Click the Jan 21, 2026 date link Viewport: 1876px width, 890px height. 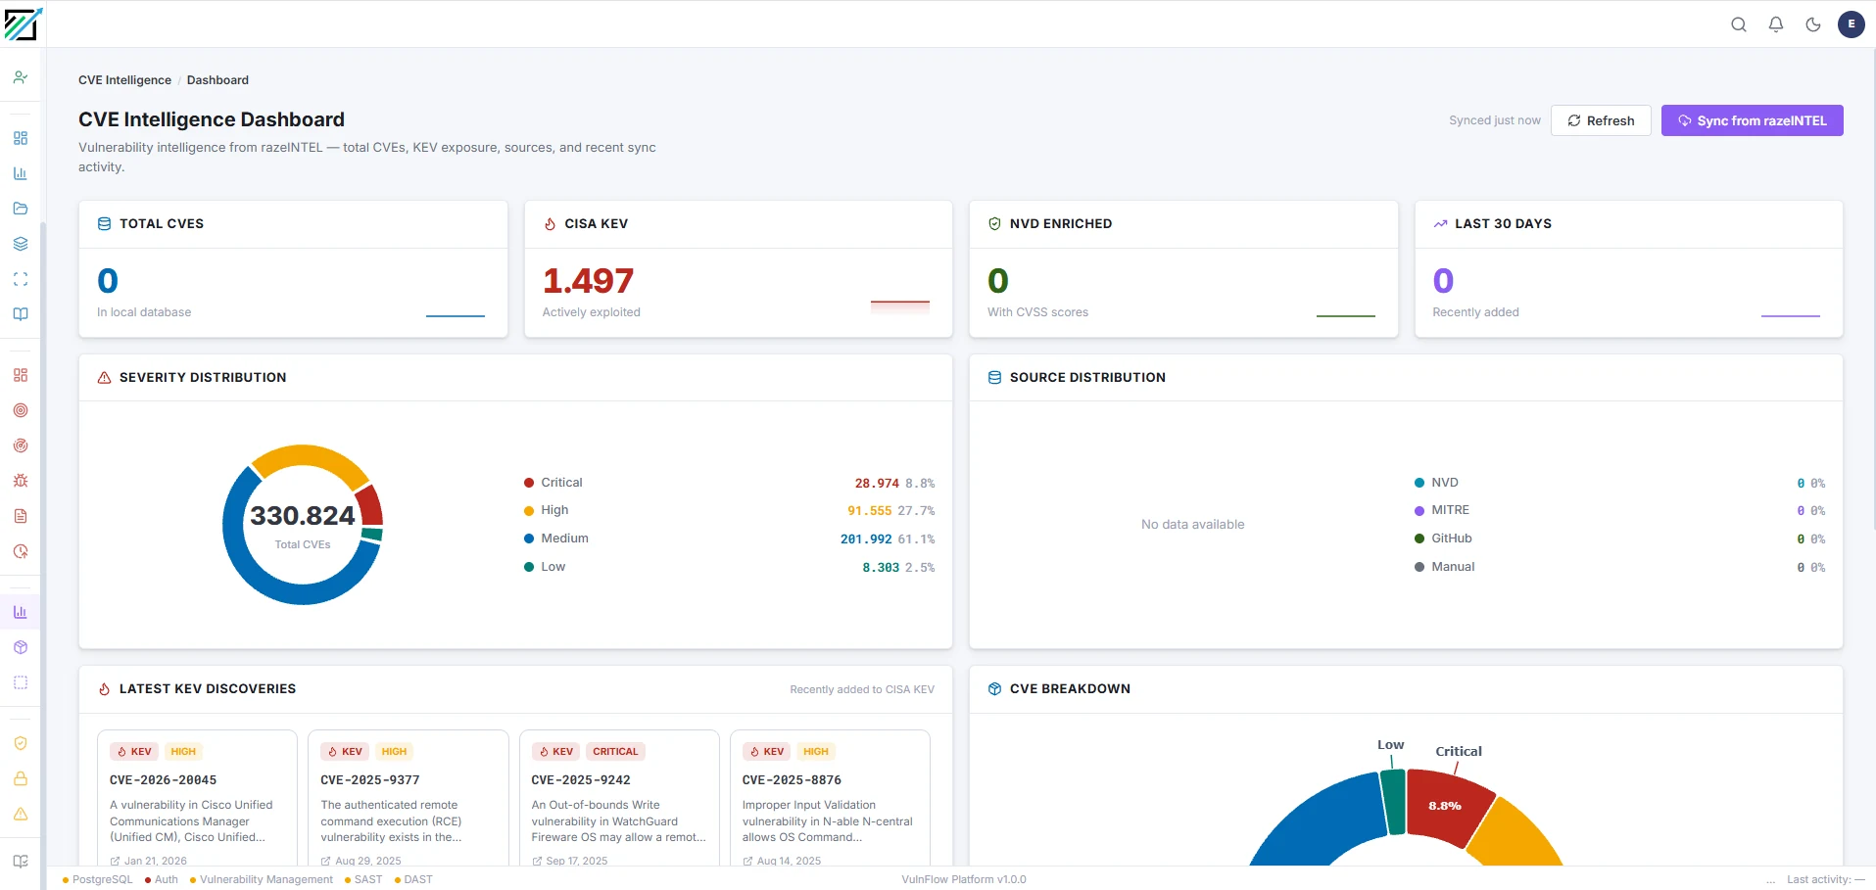(149, 861)
